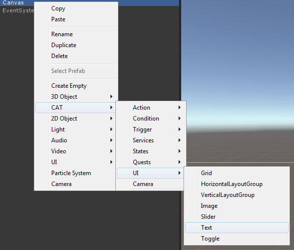Click Grid in the UI submenu
The image size is (294, 250).
click(237, 173)
